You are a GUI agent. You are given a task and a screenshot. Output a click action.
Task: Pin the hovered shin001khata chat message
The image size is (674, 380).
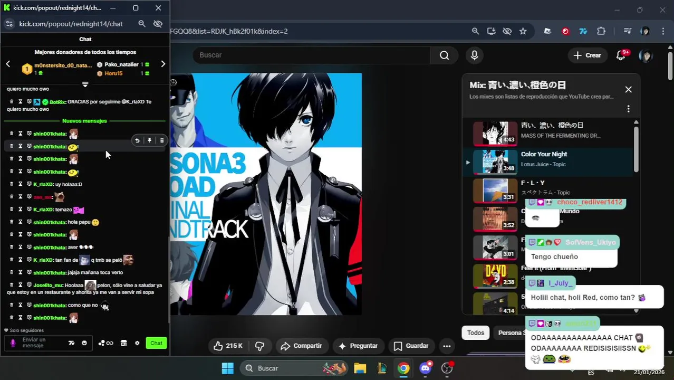[150, 140]
